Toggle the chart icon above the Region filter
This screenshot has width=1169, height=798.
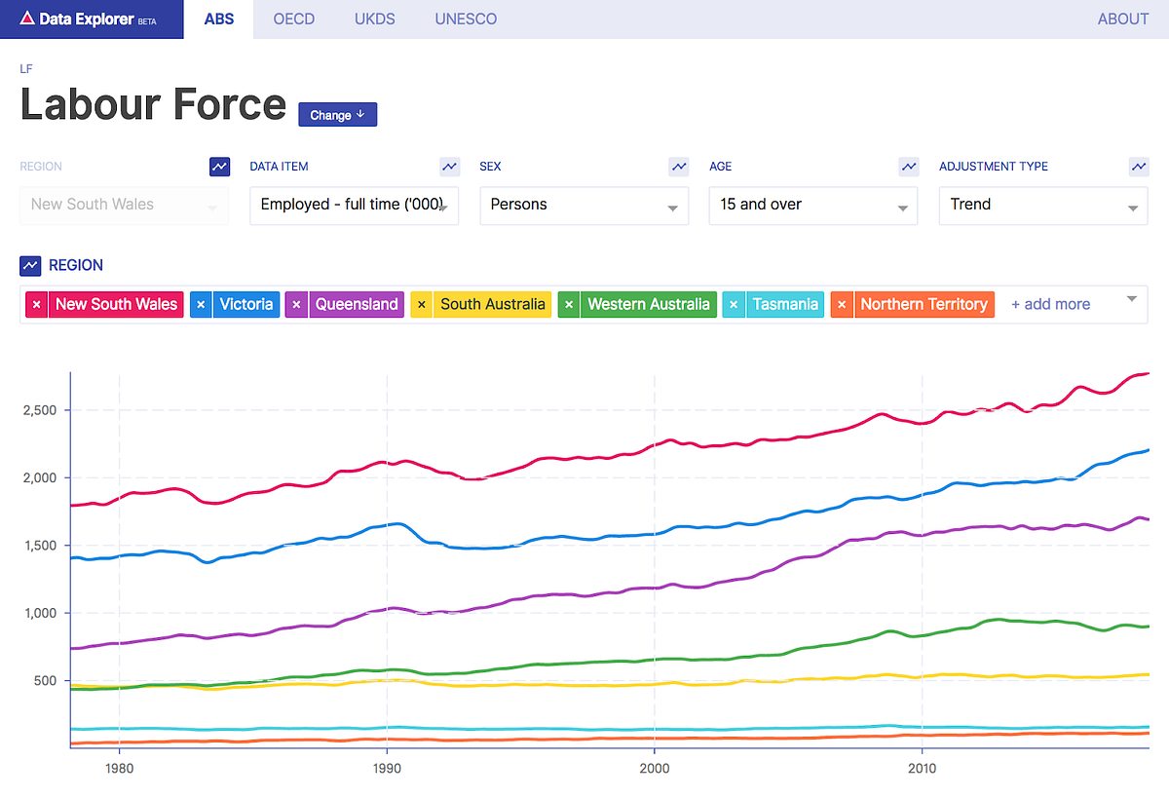219,166
